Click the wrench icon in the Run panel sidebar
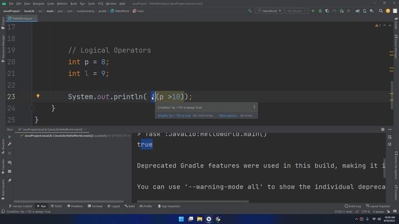 [10, 144]
